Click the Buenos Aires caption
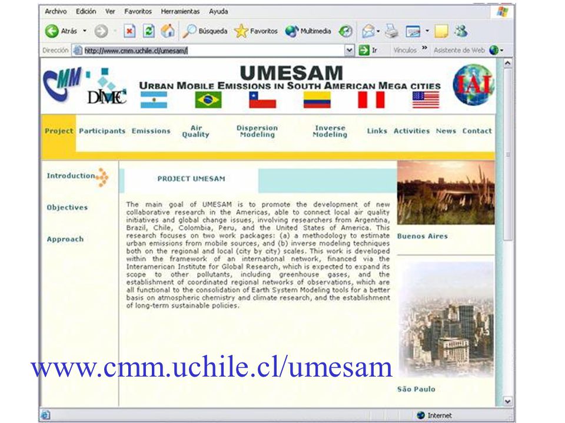 (423, 236)
